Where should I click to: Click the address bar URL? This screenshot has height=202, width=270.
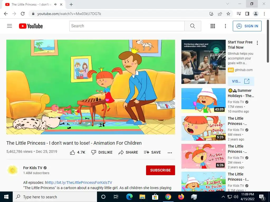[x=69, y=14]
